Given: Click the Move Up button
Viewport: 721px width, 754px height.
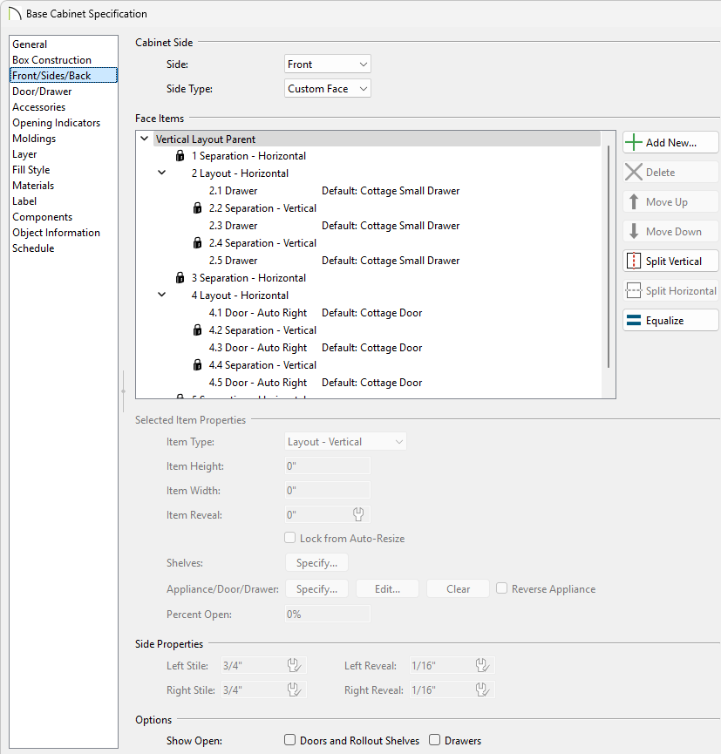Looking at the screenshot, I should 670,202.
